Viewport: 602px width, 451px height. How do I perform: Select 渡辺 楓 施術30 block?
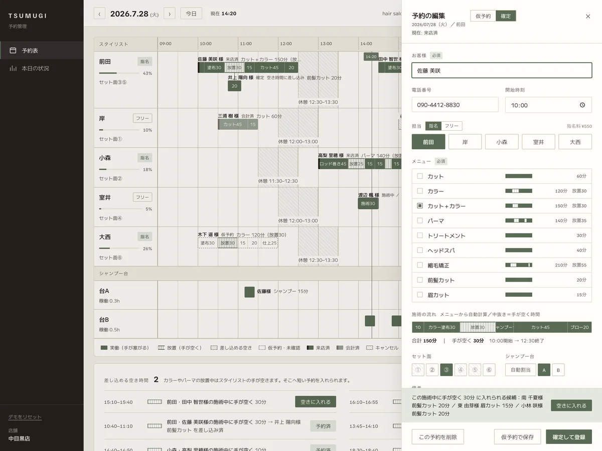[368, 203]
